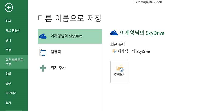The width and height of the screenshot is (204, 112).
Task: Click the 최근 폴더 heading text
Action: 118,44
